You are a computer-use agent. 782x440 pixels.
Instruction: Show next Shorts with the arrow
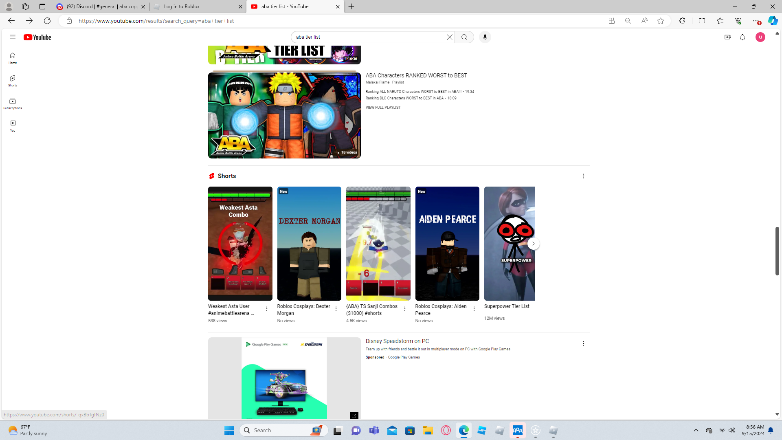pyautogui.click(x=534, y=244)
